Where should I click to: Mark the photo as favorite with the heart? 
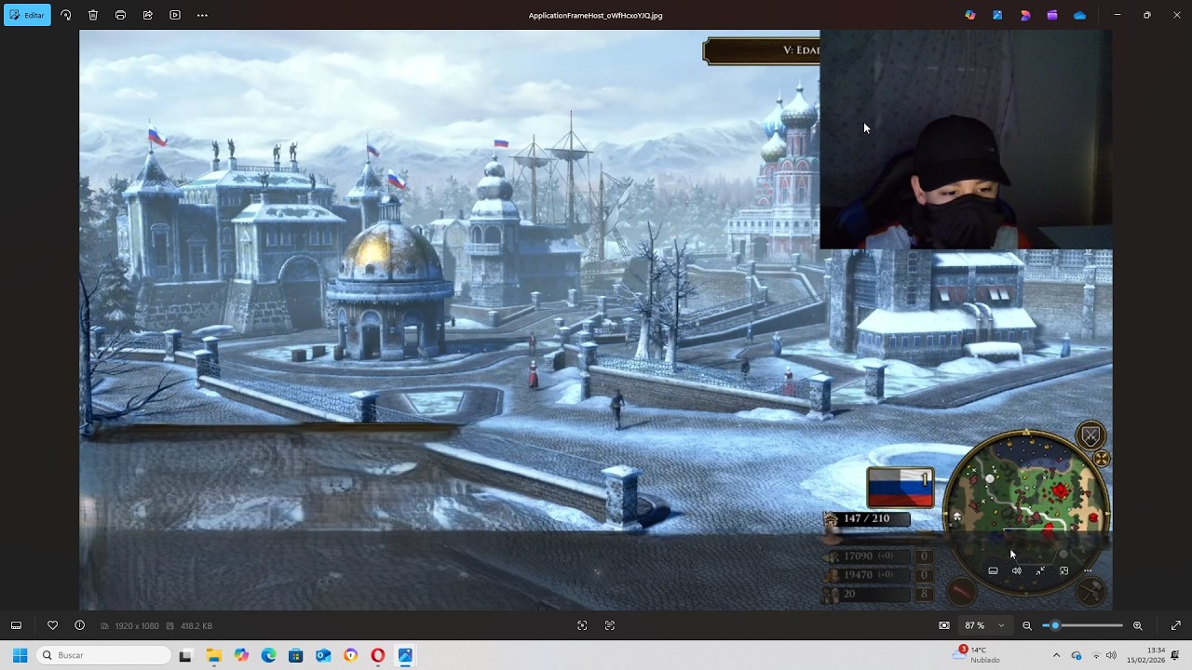[x=52, y=625]
